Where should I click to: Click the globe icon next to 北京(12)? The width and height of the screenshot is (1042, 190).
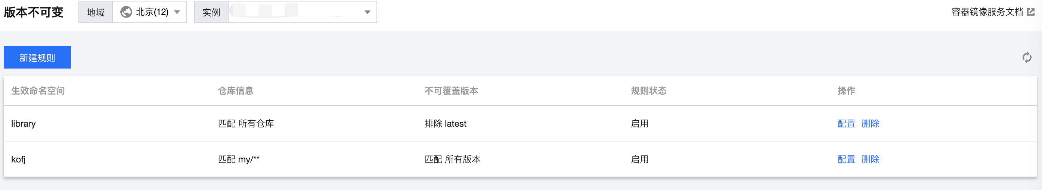point(126,12)
